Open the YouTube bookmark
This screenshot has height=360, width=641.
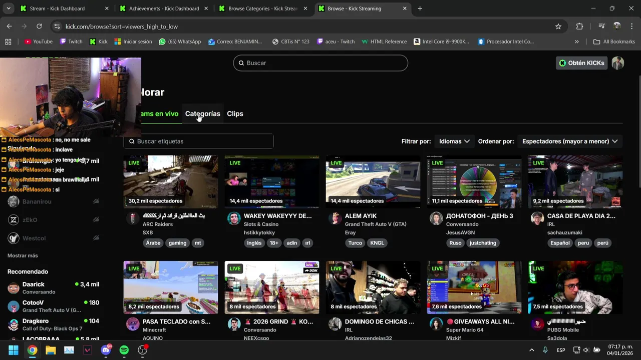click(39, 41)
